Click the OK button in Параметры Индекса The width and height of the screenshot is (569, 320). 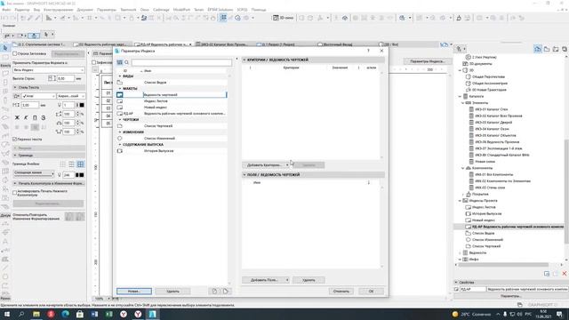[x=371, y=291]
